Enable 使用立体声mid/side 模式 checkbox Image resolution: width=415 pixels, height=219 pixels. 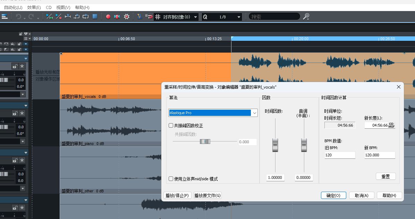pos(171,179)
